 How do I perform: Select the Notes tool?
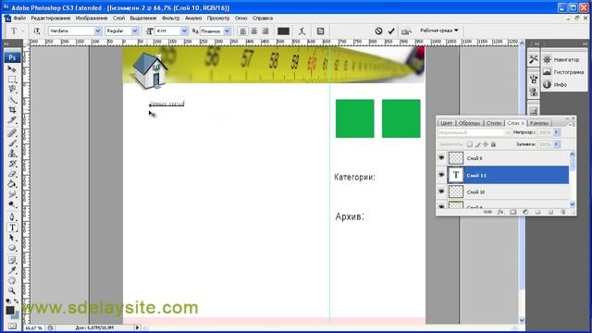(x=12, y=261)
